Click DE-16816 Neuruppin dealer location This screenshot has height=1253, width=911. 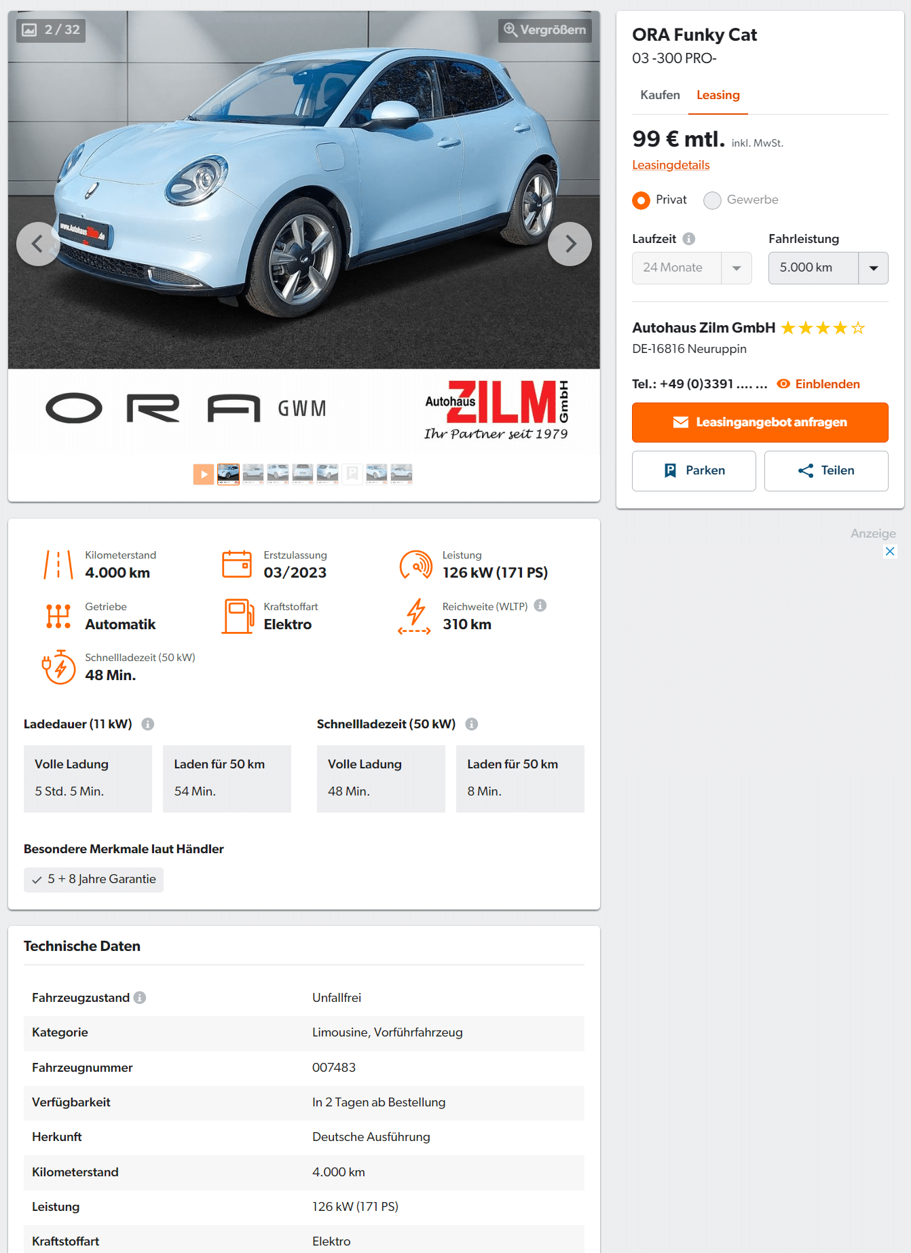[x=689, y=349]
